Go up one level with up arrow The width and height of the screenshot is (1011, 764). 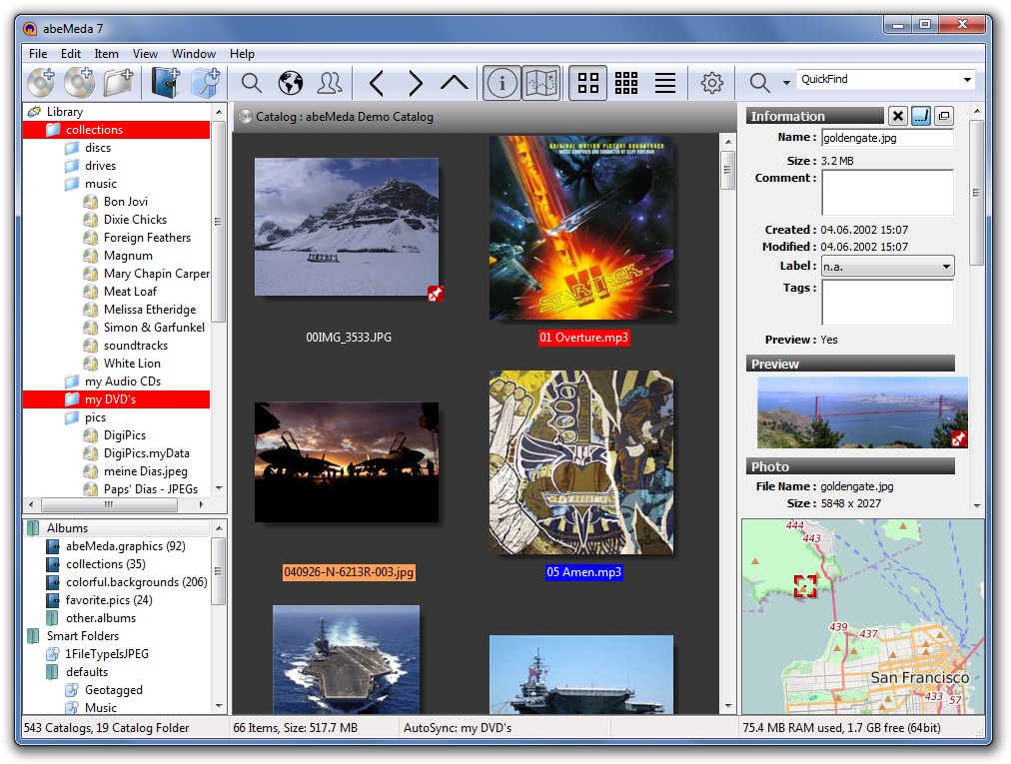[455, 83]
